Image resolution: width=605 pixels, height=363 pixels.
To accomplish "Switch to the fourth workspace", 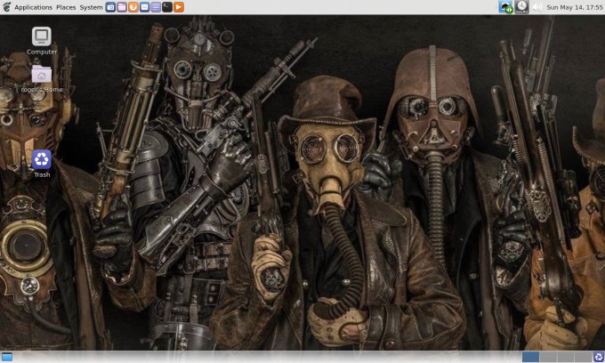I will click(x=583, y=357).
